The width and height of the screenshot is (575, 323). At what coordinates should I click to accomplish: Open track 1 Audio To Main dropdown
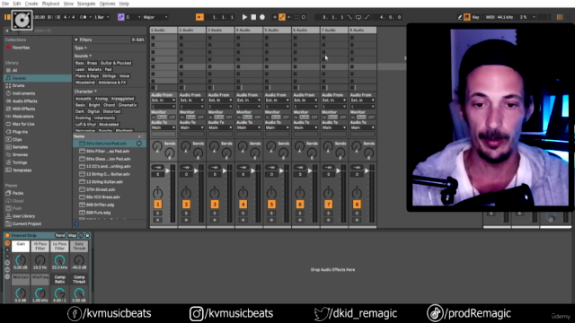click(164, 127)
